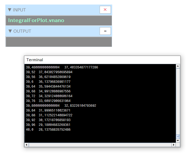The width and height of the screenshot is (187, 153).
Task: Grab the terminal vertical scrollbar thumb
Action: click(x=178, y=137)
